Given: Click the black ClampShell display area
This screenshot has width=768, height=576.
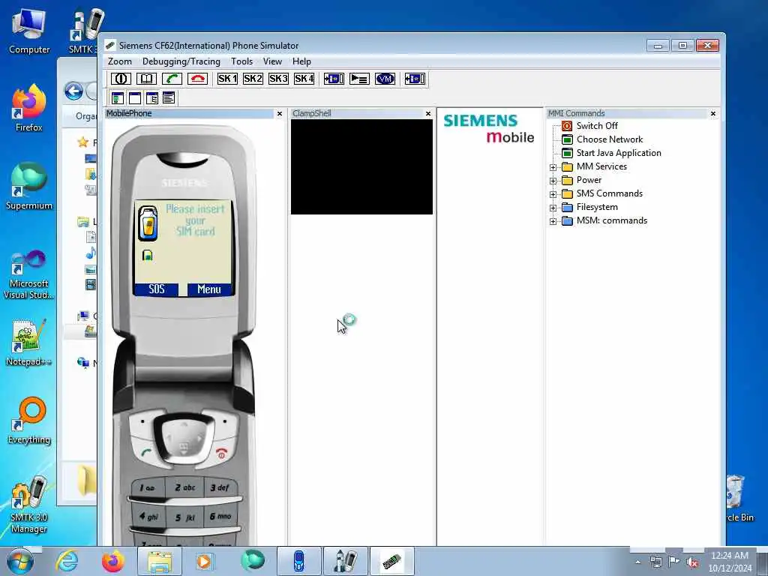Looking at the screenshot, I should [361, 167].
